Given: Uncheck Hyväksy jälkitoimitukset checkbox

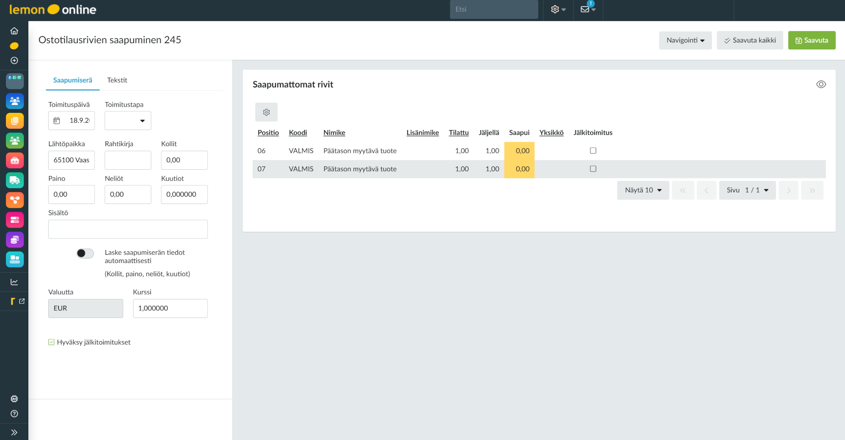Looking at the screenshot, I should pyautogui.click(x=52, y=342).
